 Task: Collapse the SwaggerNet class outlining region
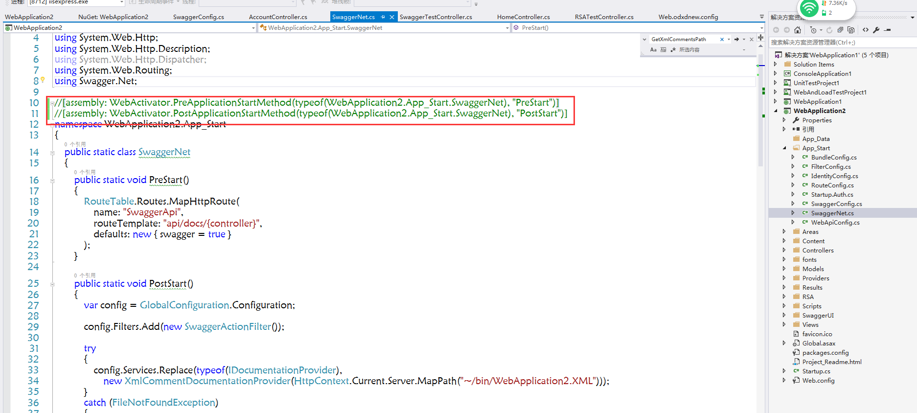tap(52, 153)
